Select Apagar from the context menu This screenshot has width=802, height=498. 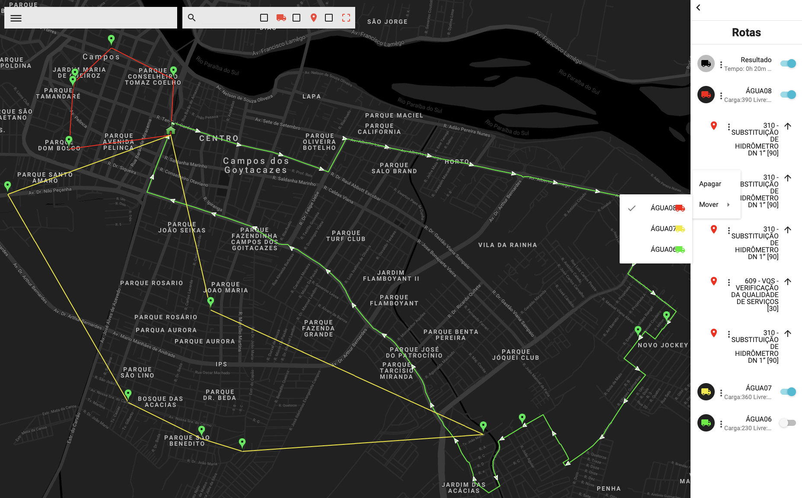(x=710, y=184)
